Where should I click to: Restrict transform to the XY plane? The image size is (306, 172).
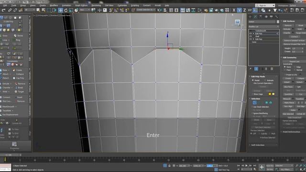[250, 10]
